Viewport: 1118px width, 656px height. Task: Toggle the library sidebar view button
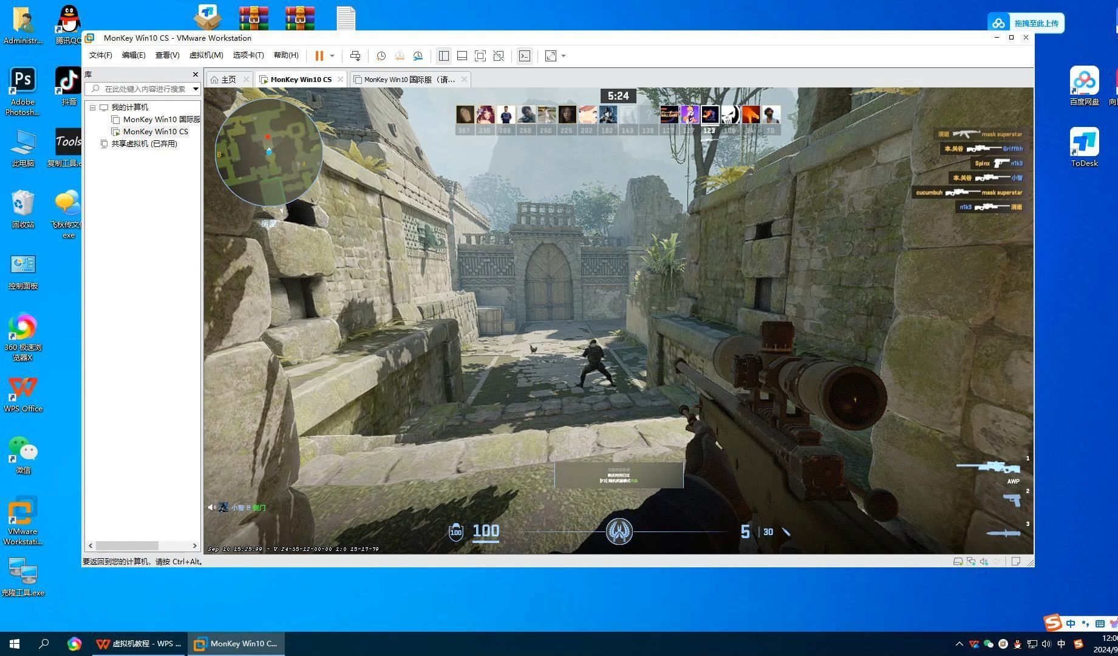coord(444,56)
